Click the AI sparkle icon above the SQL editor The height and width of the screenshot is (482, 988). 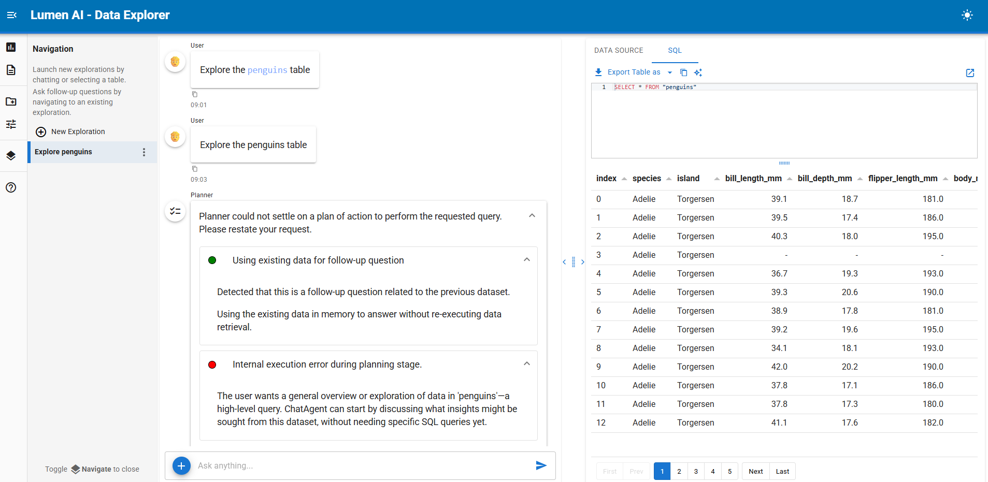click(698, 72)
